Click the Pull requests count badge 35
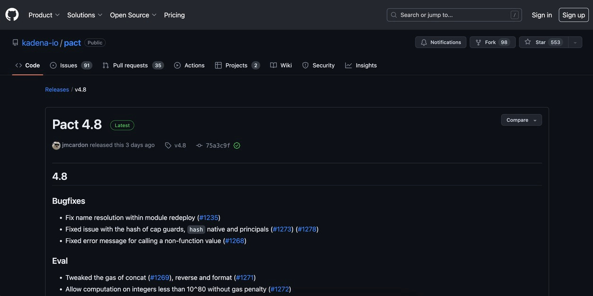Screen dimensions: 593x296 tap(158, 66)
